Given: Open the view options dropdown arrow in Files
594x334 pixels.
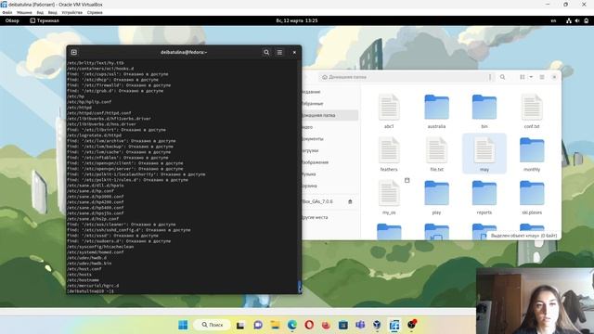Looking at the screenshot, I should [x=531, y=77].
